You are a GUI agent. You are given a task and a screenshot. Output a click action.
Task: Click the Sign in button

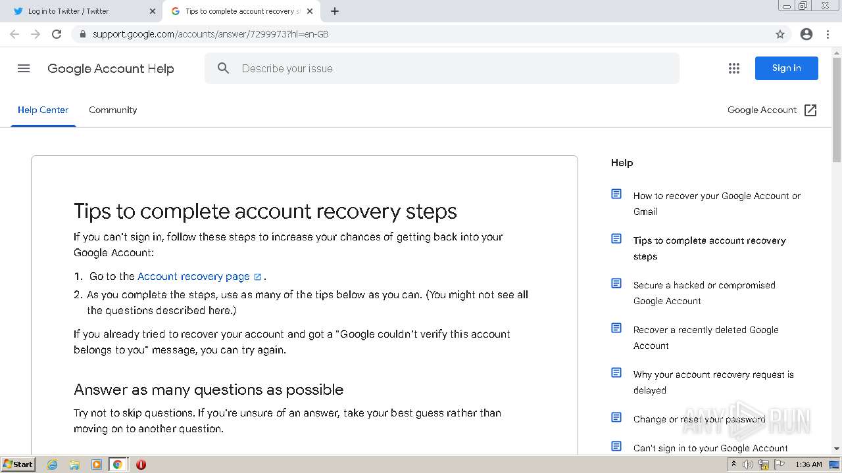(x=787, y=68)
